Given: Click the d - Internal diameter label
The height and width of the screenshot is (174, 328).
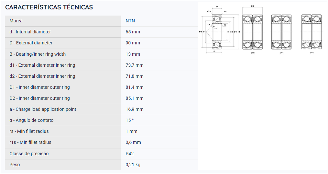Looking at the screenshot, I should 30,32.
